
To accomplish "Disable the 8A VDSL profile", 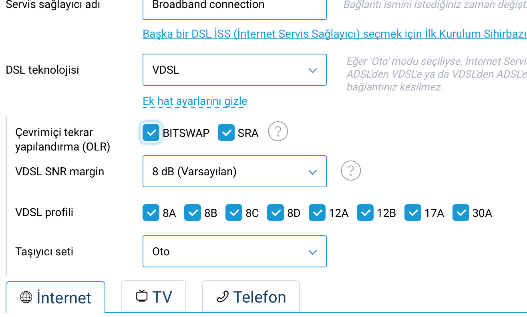I will click(151, 213).
